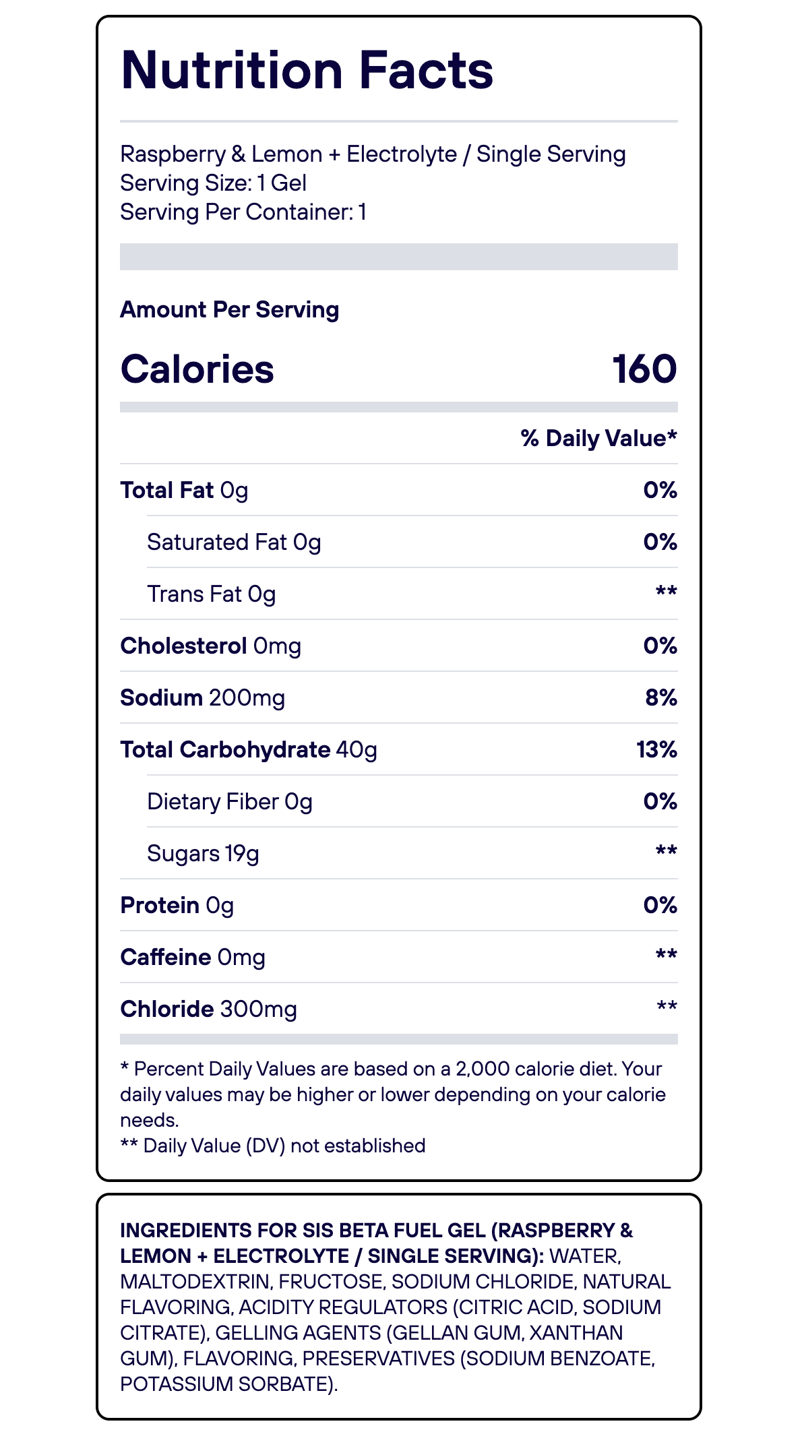
Task: Click the Amount Per Serving label
Action: (x=229, y=310)
